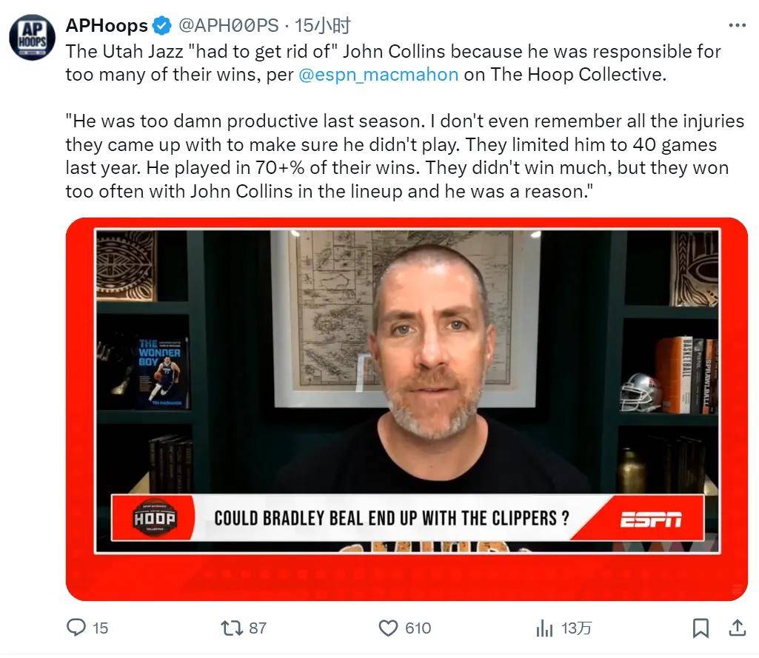Screen dimensions: 759x658
Task: Open the 87 reposts count
Action: [x=258, y=628]
